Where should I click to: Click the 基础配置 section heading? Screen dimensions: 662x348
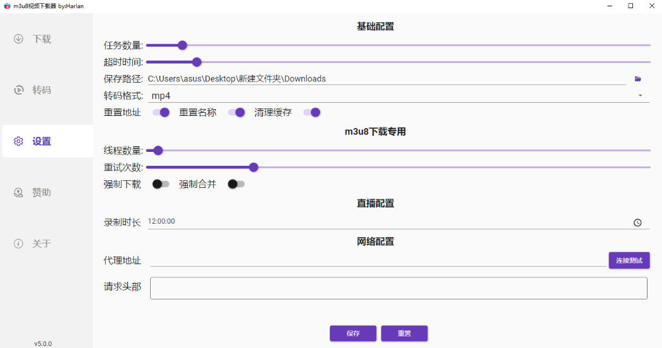tap(375, 26)
